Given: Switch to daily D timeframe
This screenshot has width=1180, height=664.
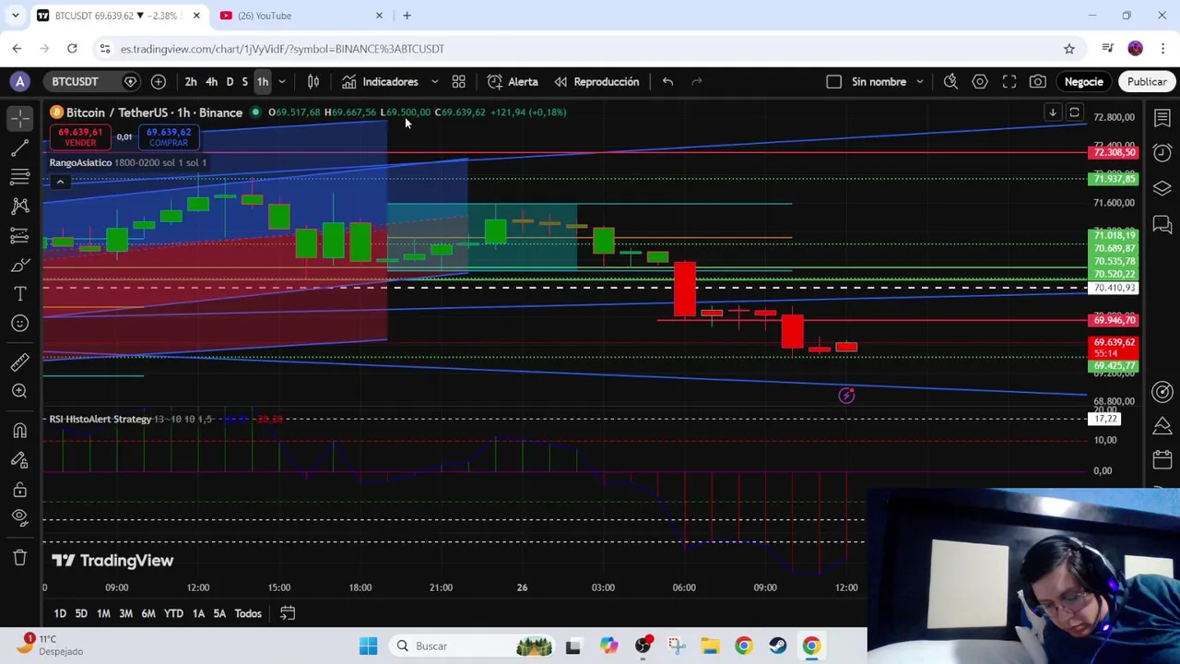Looking at the screenshot, I should pos(230,82).
